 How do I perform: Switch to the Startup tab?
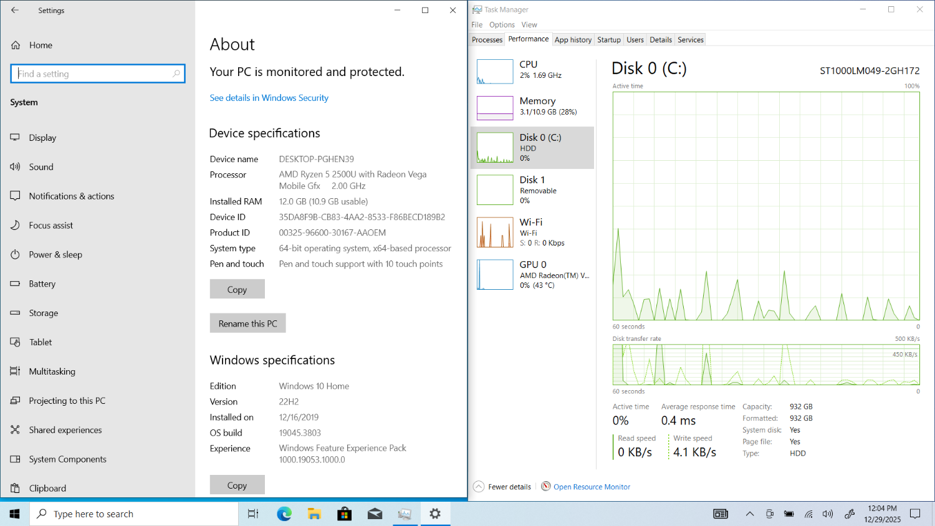pyautogui.click(x=608, y=40)
